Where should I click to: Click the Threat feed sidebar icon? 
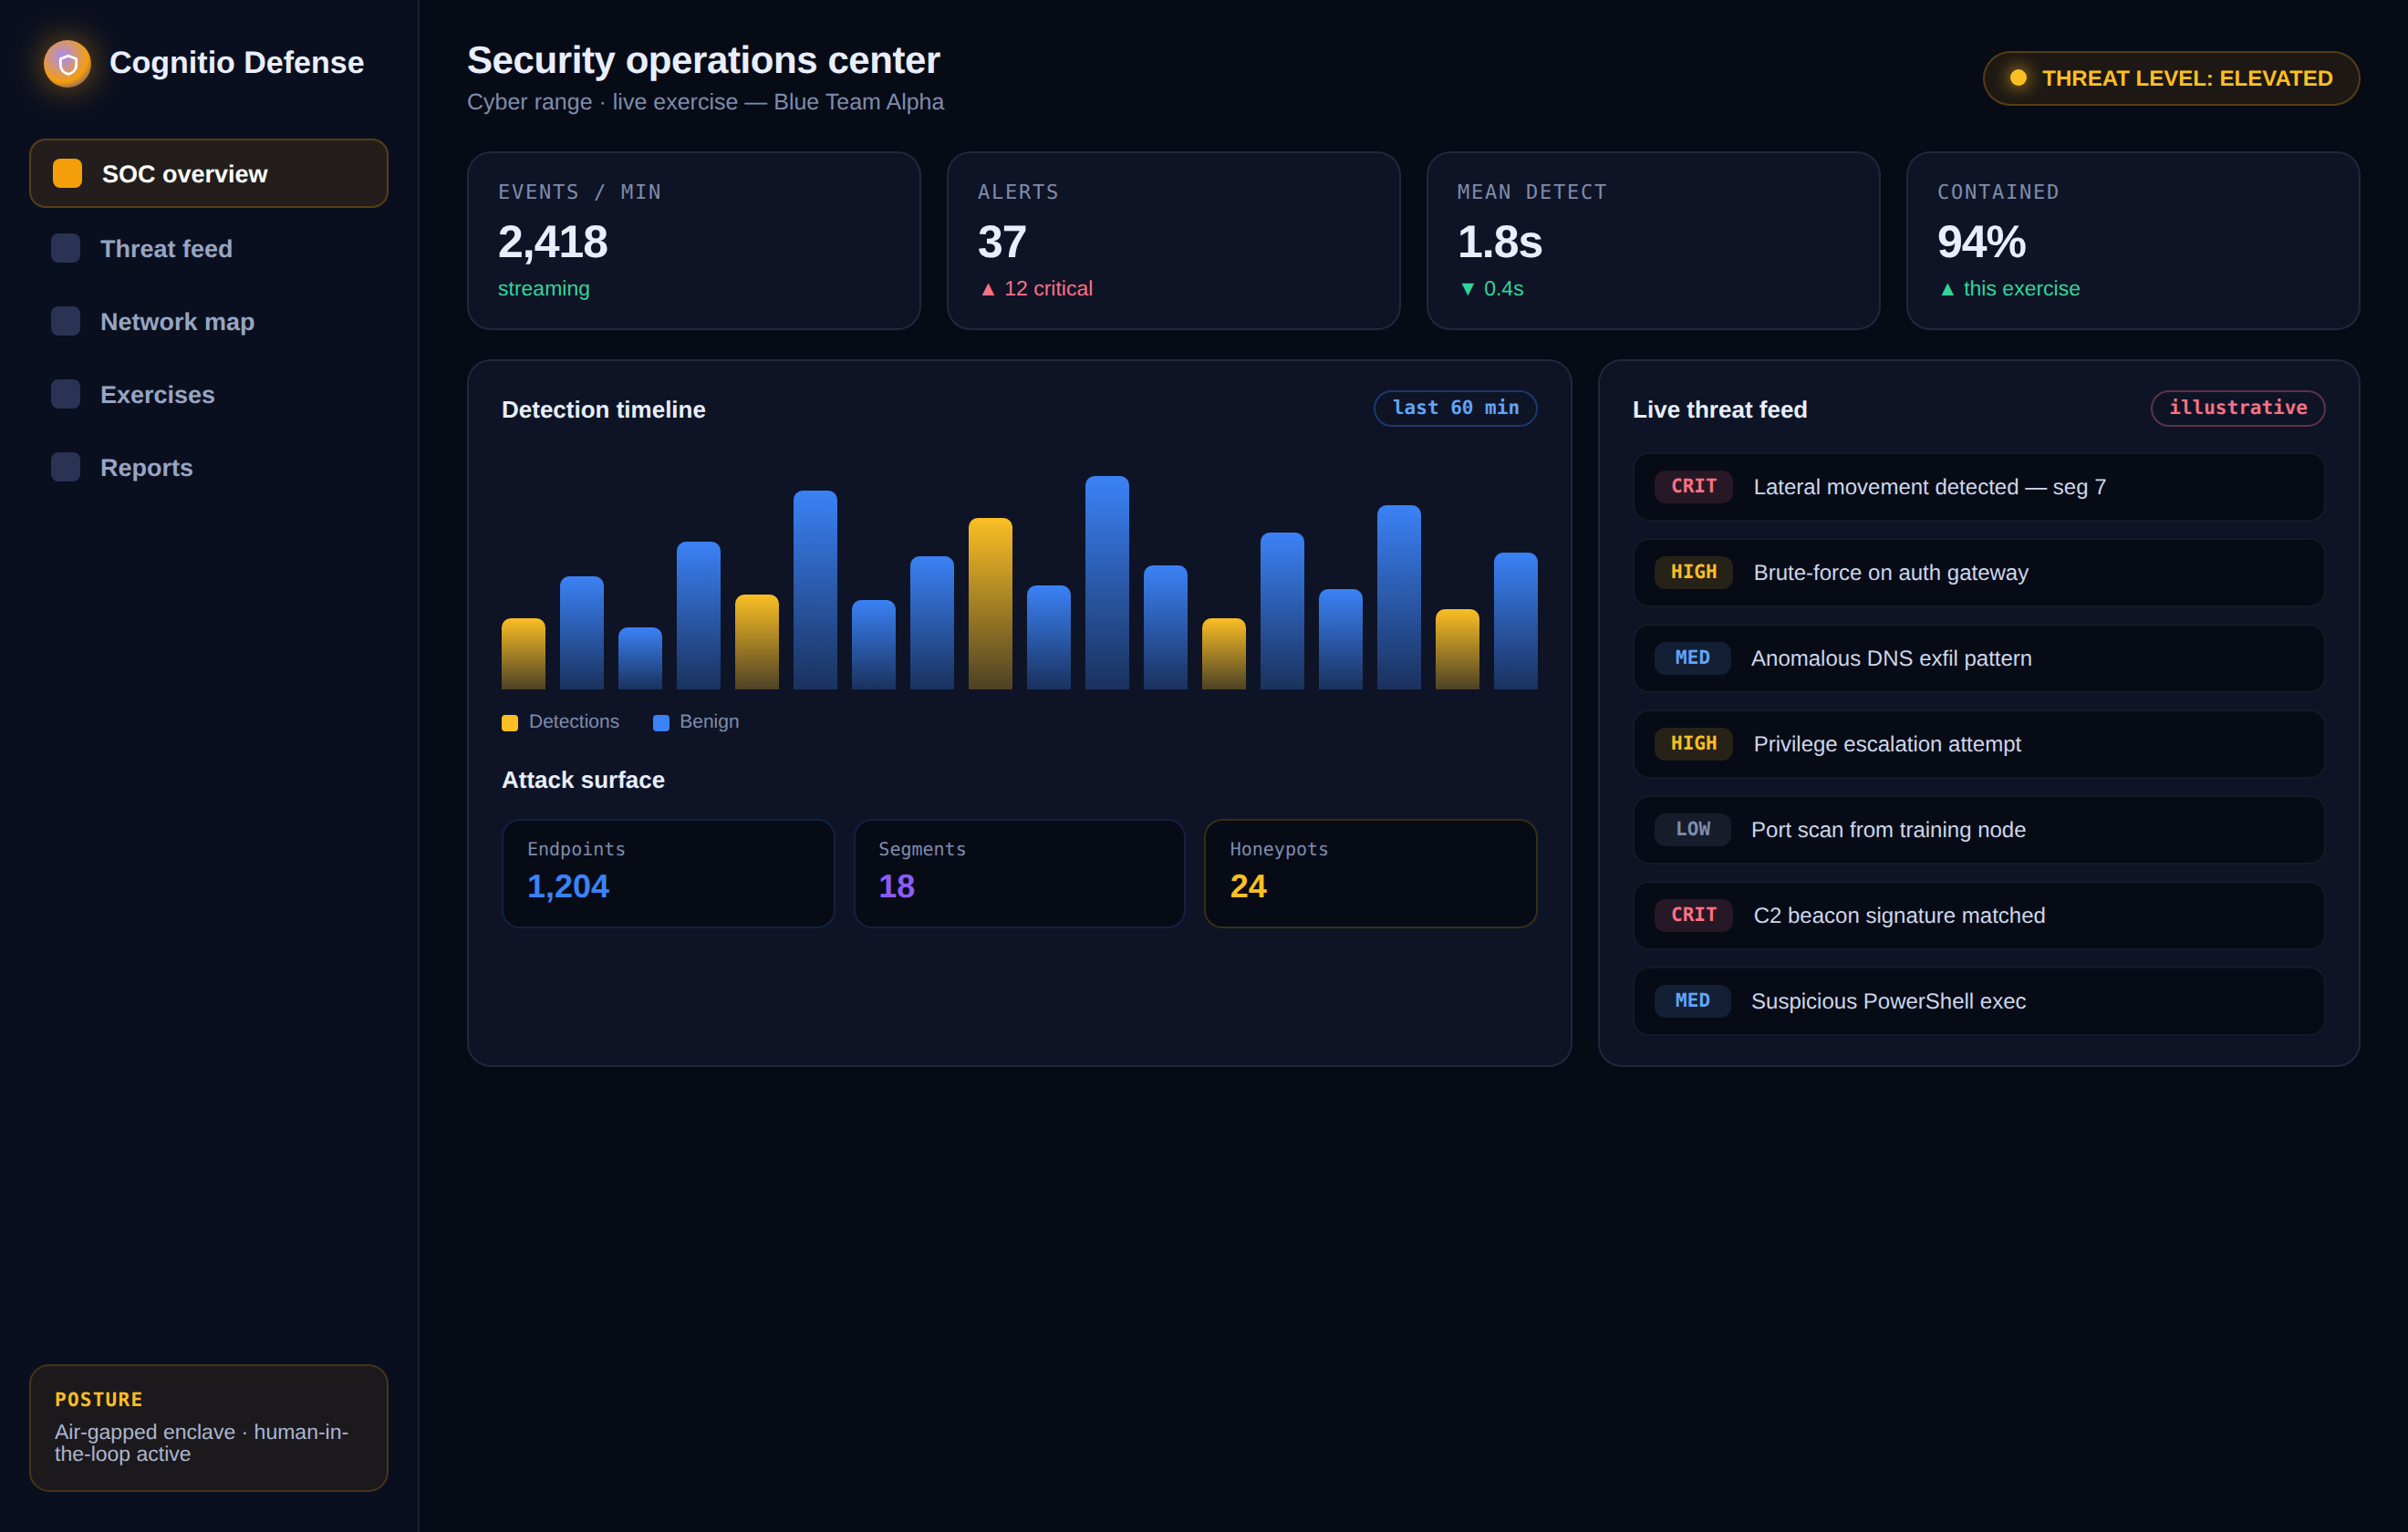66,248
